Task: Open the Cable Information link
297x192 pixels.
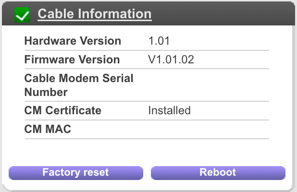Action: [95, 14]
